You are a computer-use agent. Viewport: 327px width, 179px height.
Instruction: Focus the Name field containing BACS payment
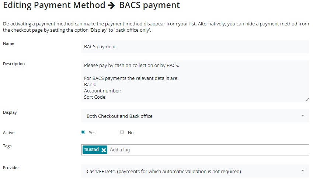point(195,47)
